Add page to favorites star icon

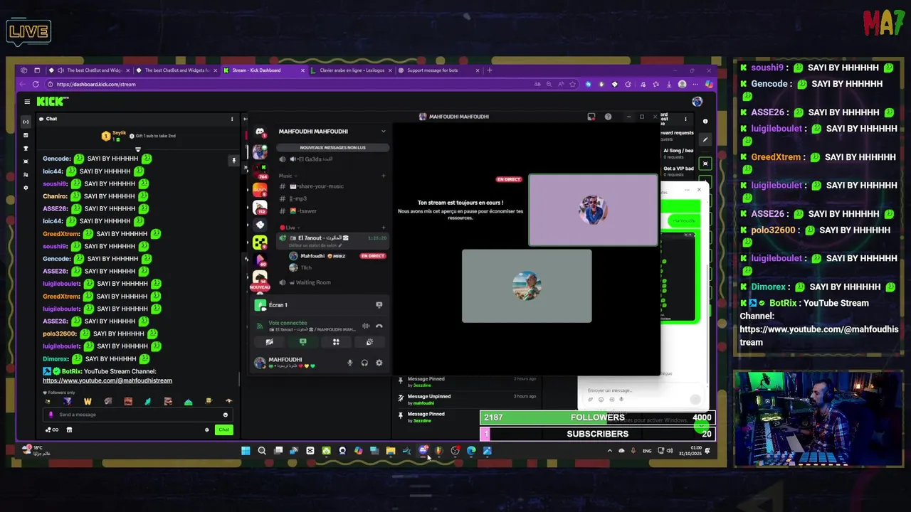pyautogui.click(x=573, y=84)
